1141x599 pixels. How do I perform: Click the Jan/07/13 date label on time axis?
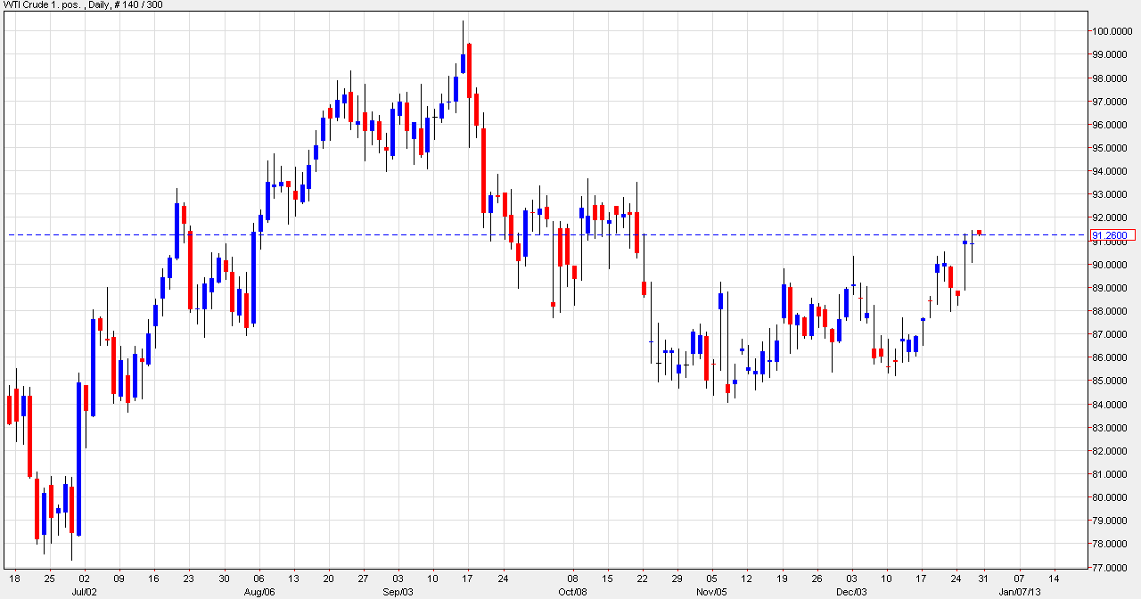pyautogui.click(x=1019, y=591)
